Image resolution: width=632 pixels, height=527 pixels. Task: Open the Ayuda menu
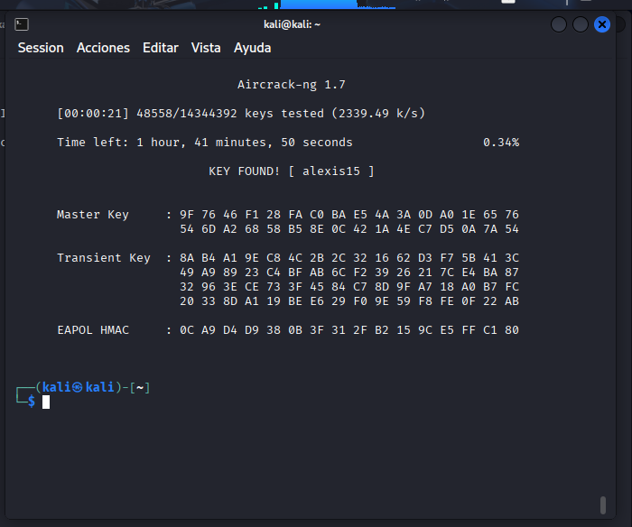pyautogui.click(x=252, y=48)
